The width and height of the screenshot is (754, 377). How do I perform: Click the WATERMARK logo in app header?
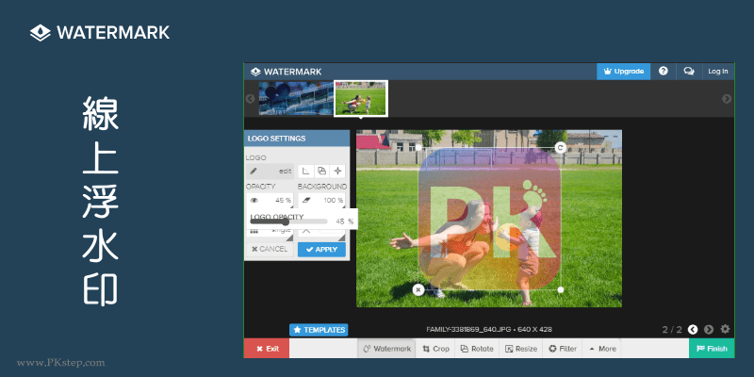[x=286, y=72]
